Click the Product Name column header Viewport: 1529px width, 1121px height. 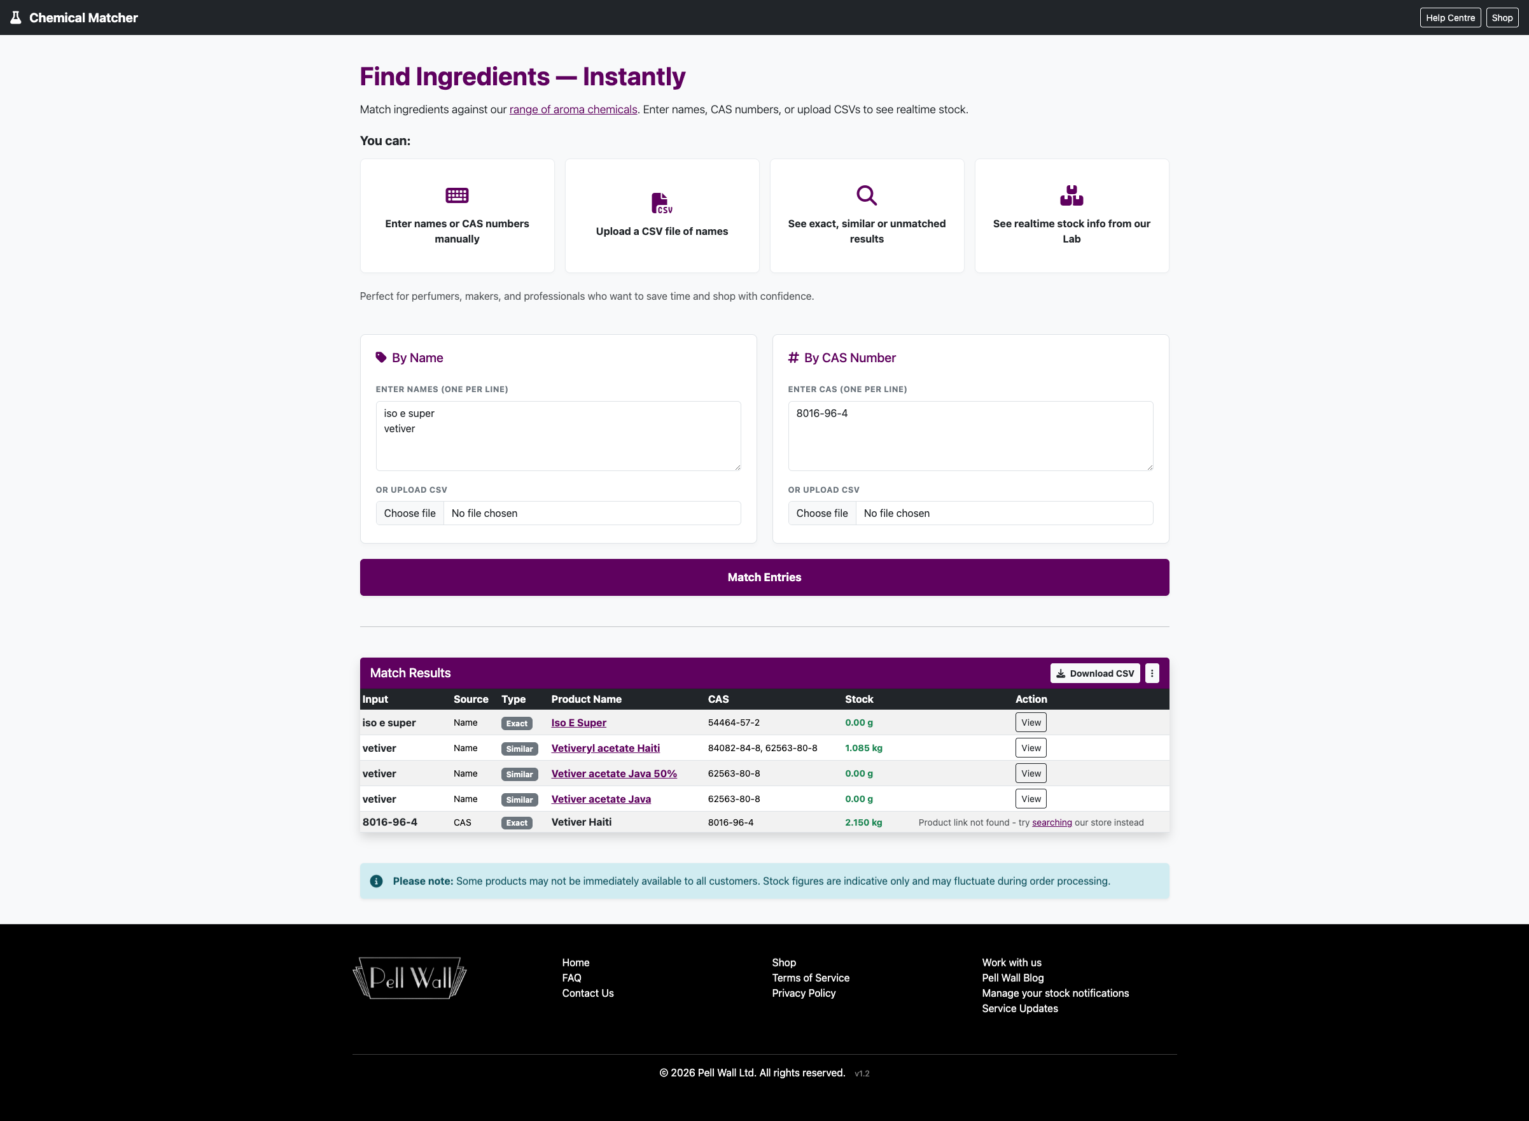586,699
